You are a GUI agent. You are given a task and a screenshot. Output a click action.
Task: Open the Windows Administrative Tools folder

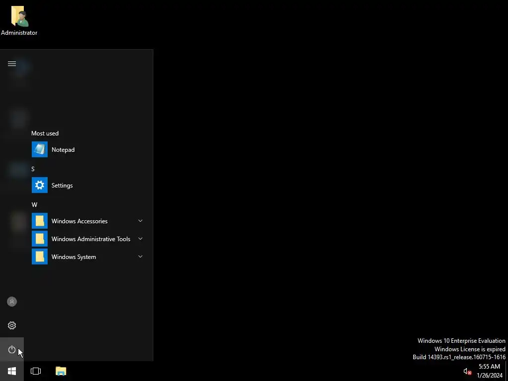click(87, 239)
